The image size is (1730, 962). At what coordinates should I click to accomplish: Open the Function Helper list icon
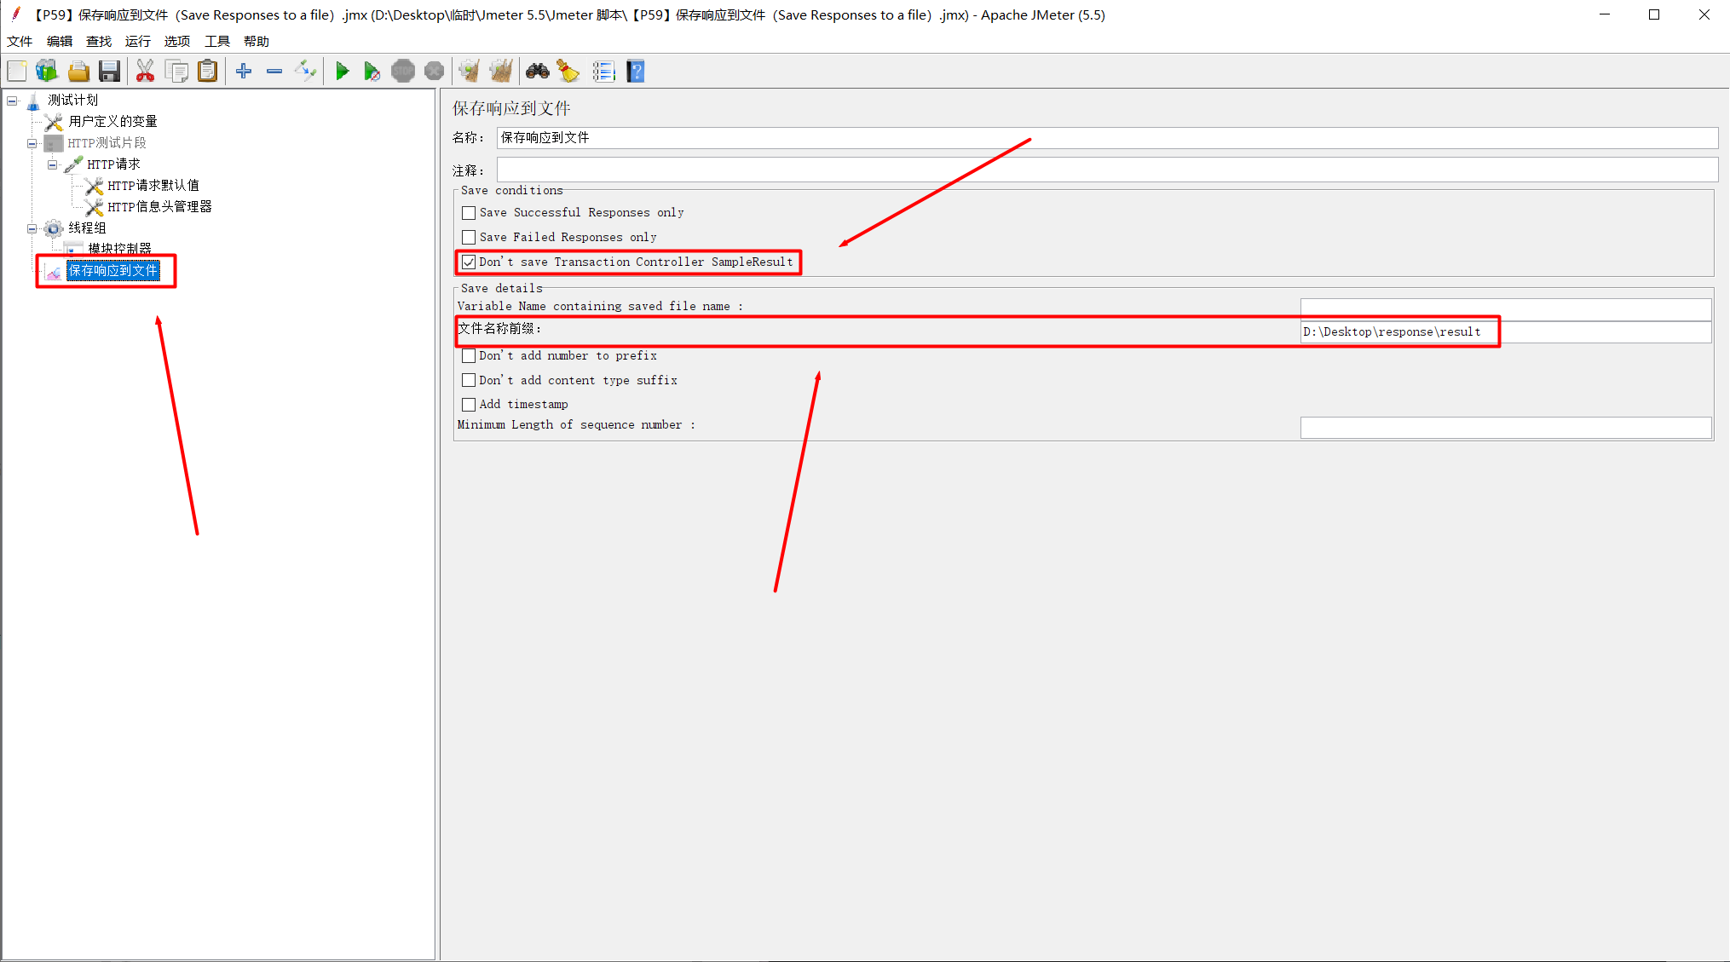(603, 72)
